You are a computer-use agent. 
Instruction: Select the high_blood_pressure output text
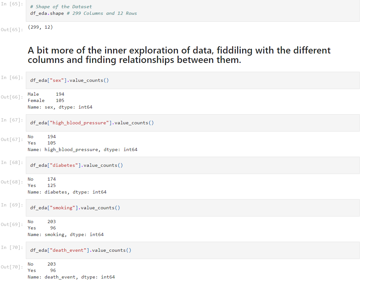[82, 143]
